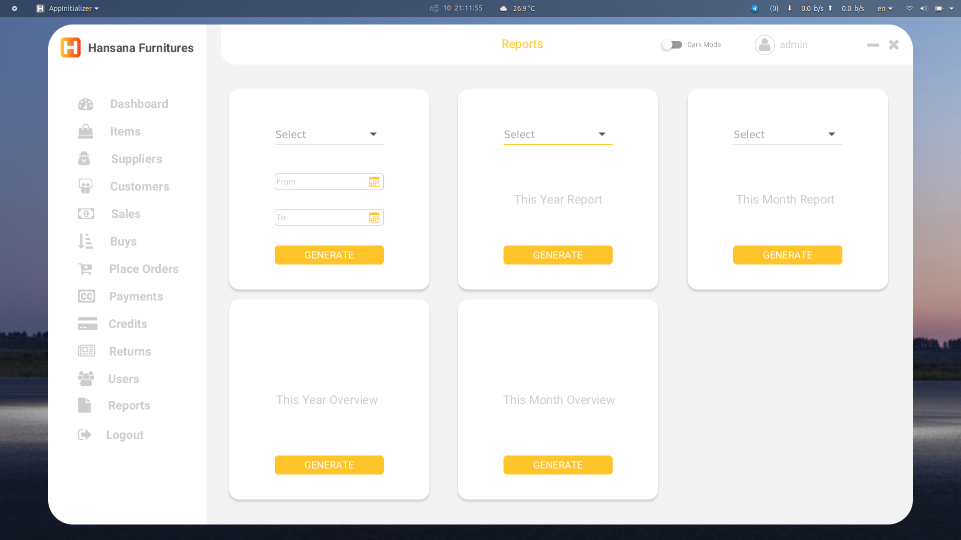Screen dimensions: 961x540
Task: Open the Reports menu item
Action: 130,405
